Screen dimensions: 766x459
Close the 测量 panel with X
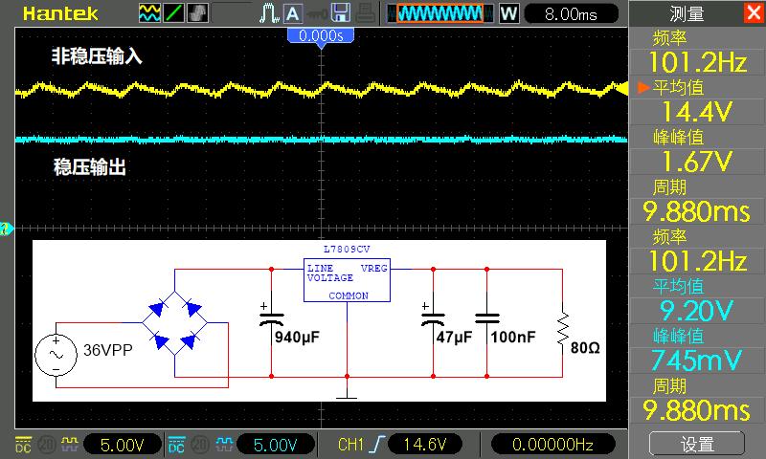(x=753, y=13)
